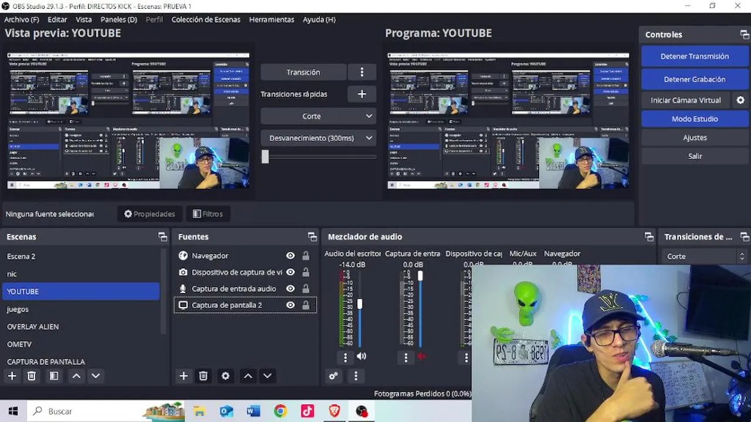Click the Transición button
Viewport: 751px width, 422px height.
(303, 72)
